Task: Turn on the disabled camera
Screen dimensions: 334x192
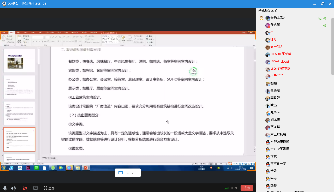Action: point(25,188)
